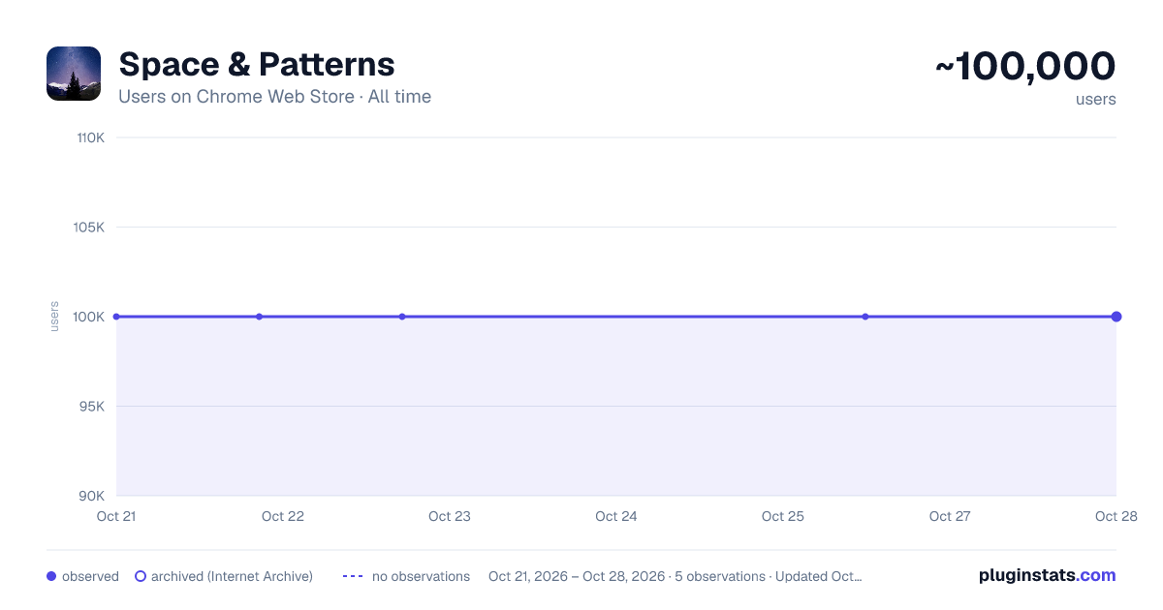Click the users caption under ~100,000
The image size is (1163, 610).
tap(1096, 99)
